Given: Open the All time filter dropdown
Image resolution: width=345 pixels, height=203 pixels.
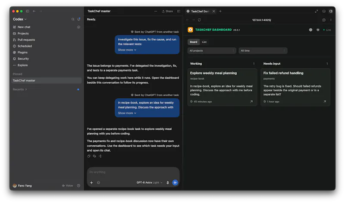Looking at the screenshot, I should click(263, 51).
